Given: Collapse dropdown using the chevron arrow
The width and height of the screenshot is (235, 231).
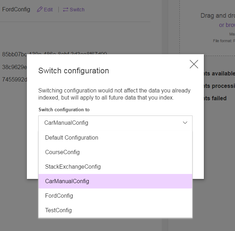Looking at the screenshot, I should (x=185, y=123).
